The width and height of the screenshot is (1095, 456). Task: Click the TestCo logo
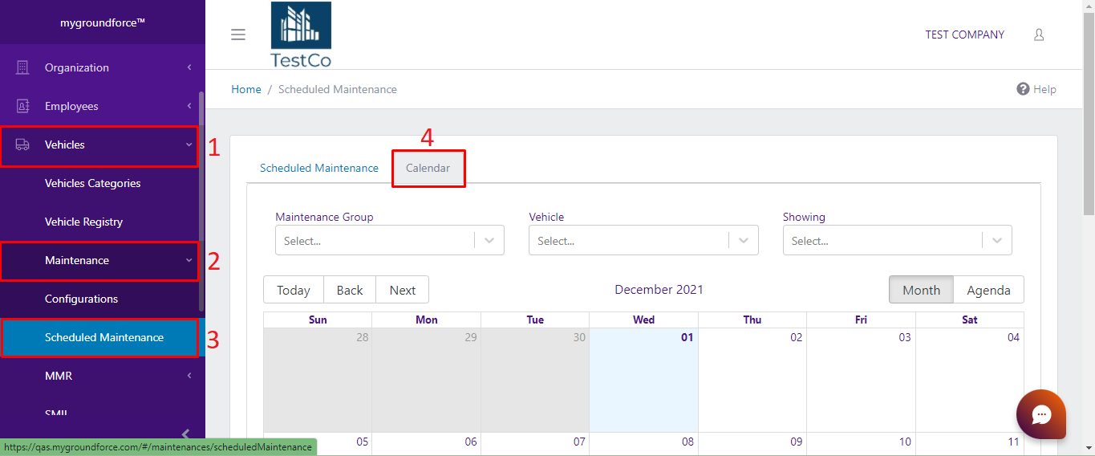pos(301,35)
